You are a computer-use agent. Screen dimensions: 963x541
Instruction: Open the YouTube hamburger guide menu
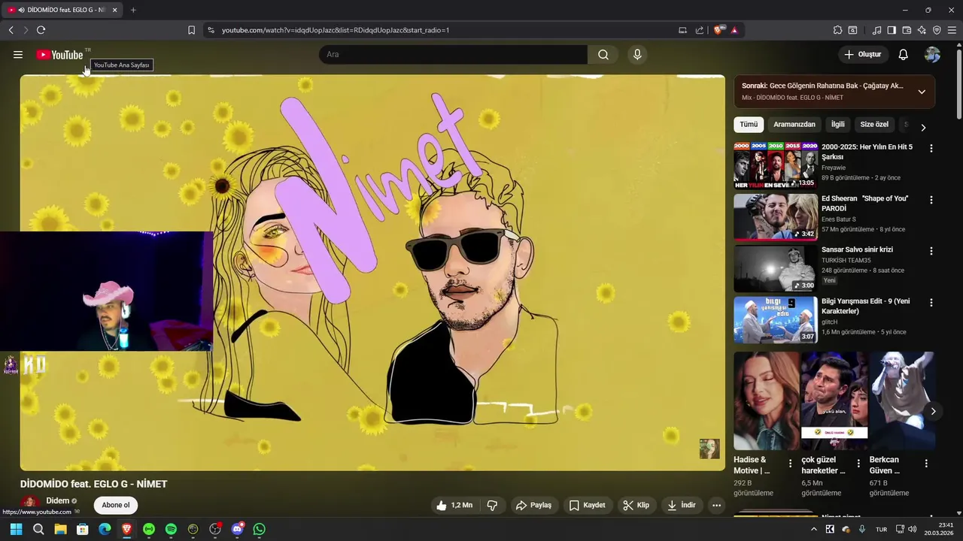(18, 55)
